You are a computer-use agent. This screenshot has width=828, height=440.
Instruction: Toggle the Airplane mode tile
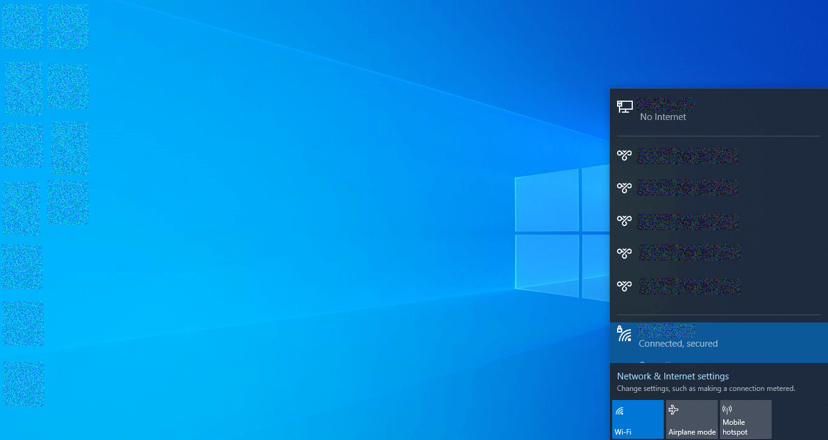[x=692, y=419]
